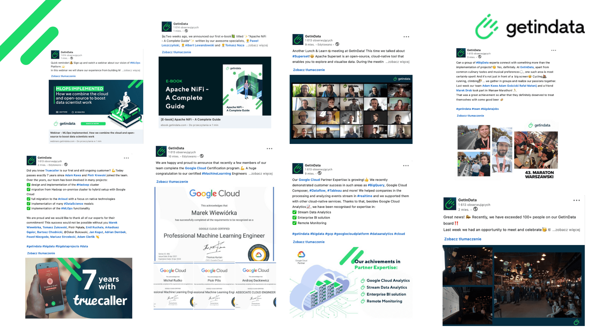Click the WATCH NOW button in the MLOps banner

(93, 123)
